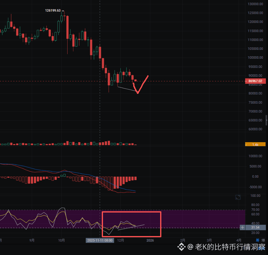Toggle the 爆 liquidation button
This screenshot has height=255, width=268.
tap(263, 240)
